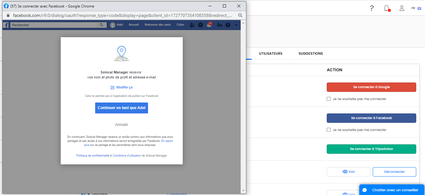Image resolution: width=425 pixels, height=195 pixels.
Task: Tick Google's 'Je ne souhaite pas me connecter'
Action: click(x=329, y=99)
